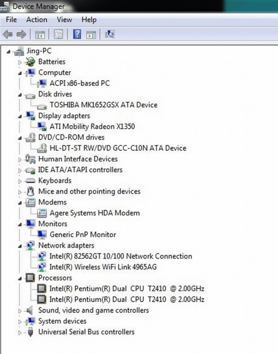Click the blue Help question mark icon
The image size is (278, 354).
77,34
